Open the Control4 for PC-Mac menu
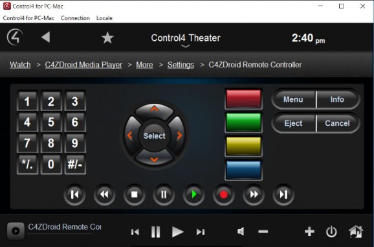The width and height of the screenshot is (374, 247). click(28, 18)
